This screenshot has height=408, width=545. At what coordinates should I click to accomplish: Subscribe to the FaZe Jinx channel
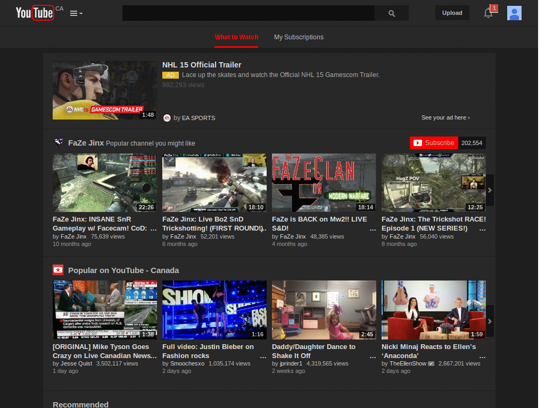[434, 143]
